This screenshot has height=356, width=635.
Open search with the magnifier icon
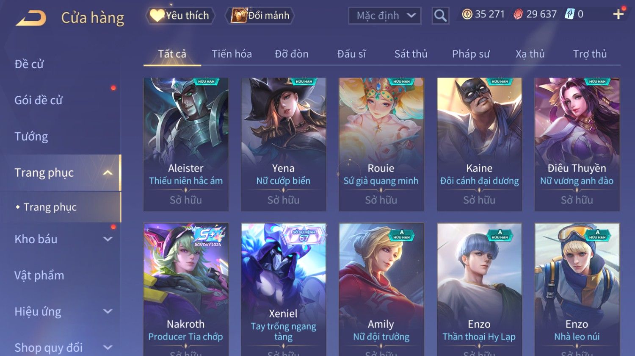click(440, 16)
